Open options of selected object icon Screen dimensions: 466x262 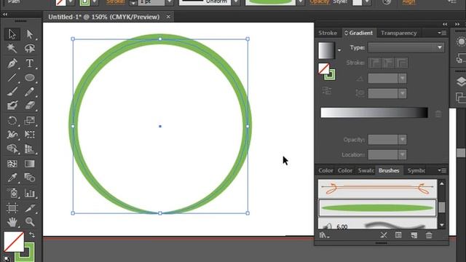point(398,235)
